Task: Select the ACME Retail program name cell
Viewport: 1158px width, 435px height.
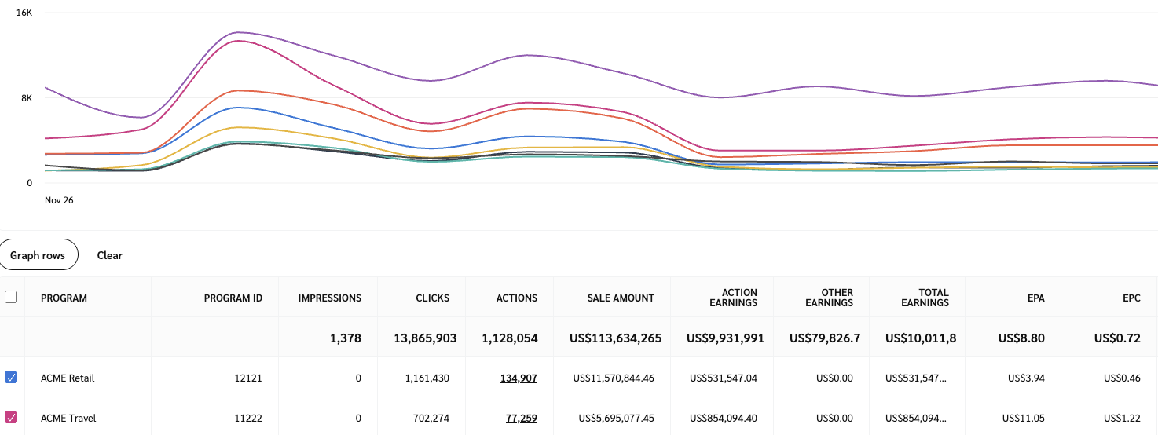Action: coord(68,378)
